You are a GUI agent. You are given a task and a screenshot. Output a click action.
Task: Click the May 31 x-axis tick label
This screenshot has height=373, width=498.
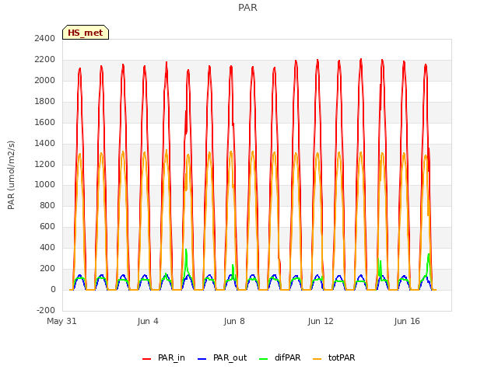[61, 321]
